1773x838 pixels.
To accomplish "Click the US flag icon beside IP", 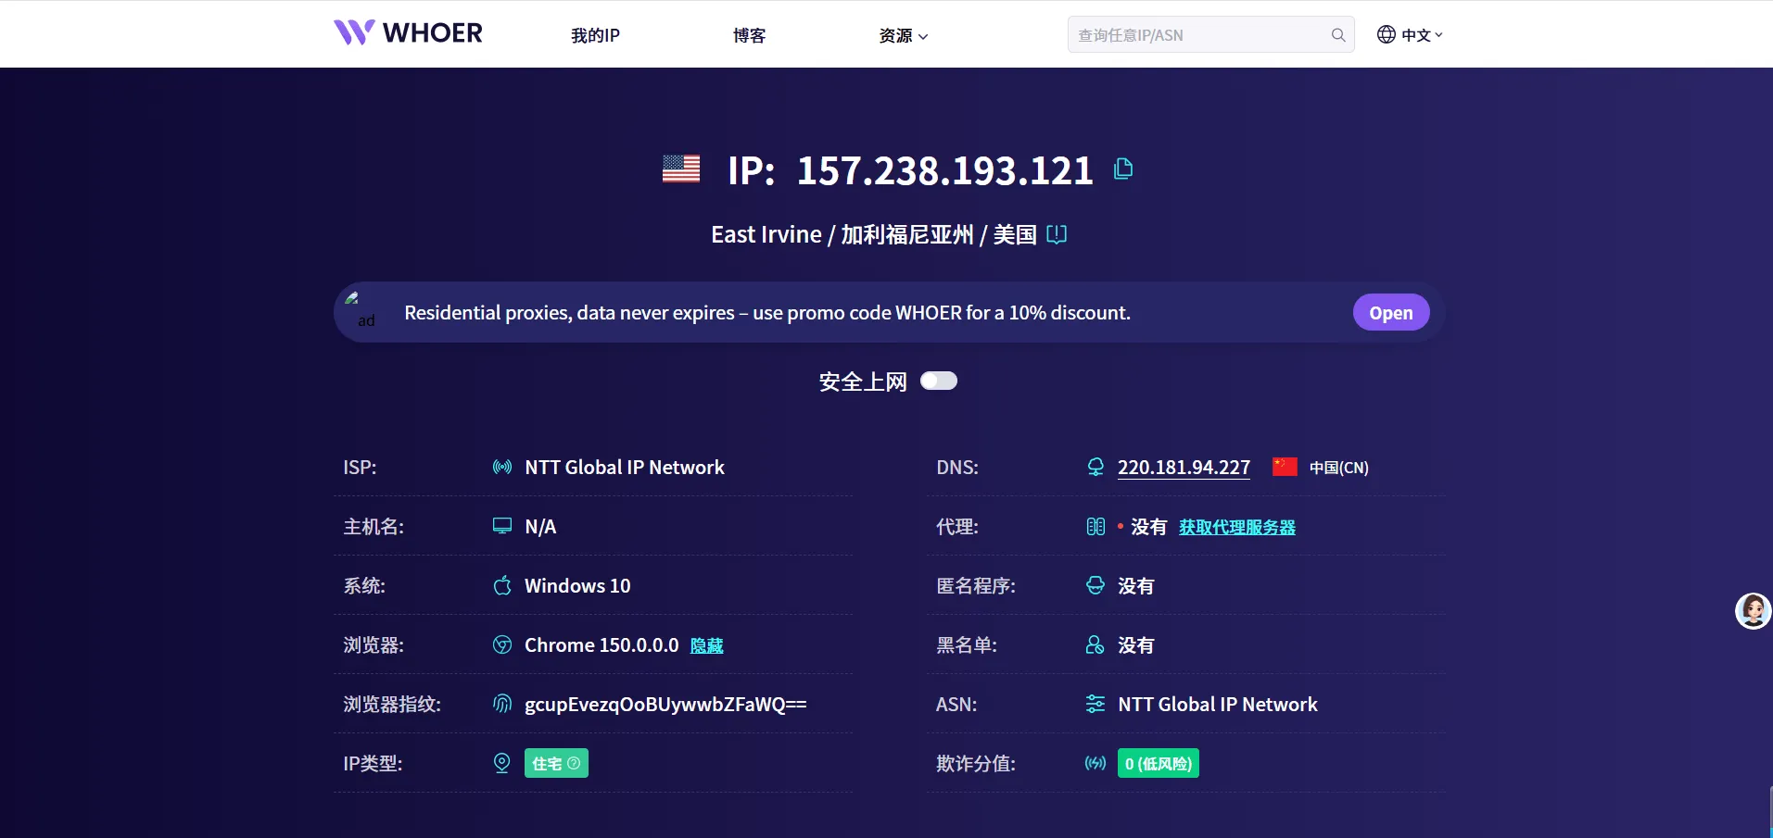I will 681,169.
